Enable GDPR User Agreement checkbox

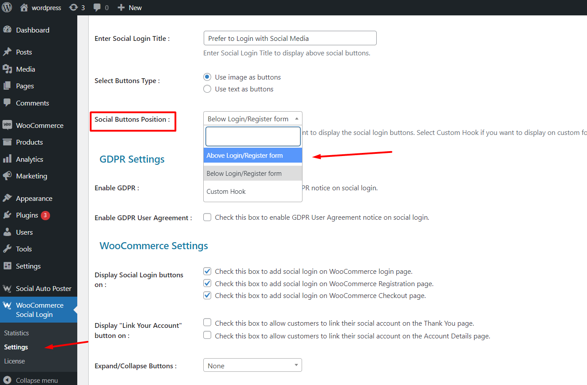[x=207, y=217]
